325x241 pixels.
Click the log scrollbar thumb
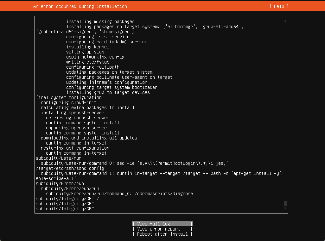(x=285, y=203)
